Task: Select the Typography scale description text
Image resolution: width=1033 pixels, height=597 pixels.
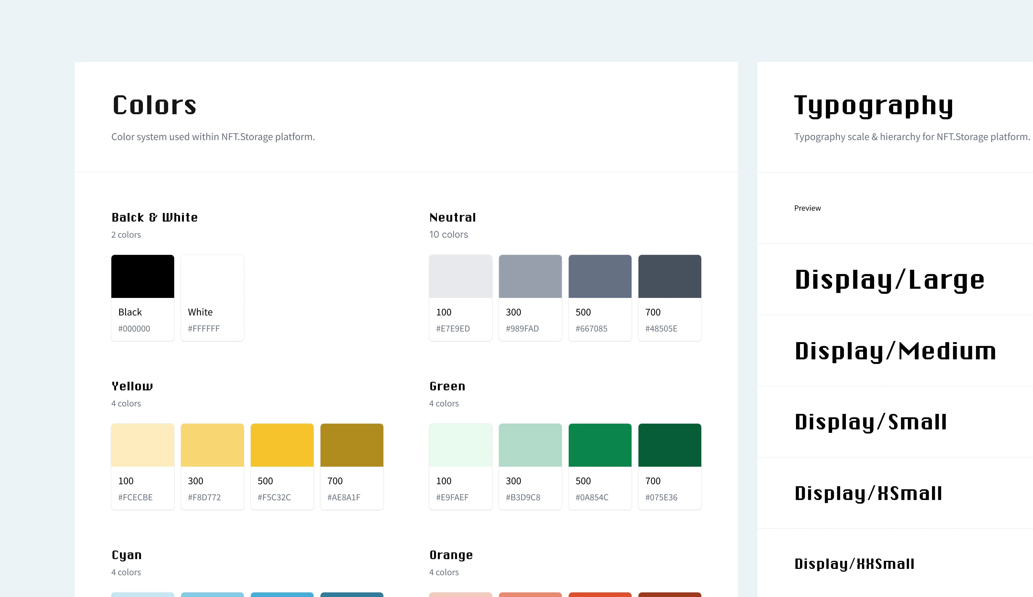Action: coord(912,137)
